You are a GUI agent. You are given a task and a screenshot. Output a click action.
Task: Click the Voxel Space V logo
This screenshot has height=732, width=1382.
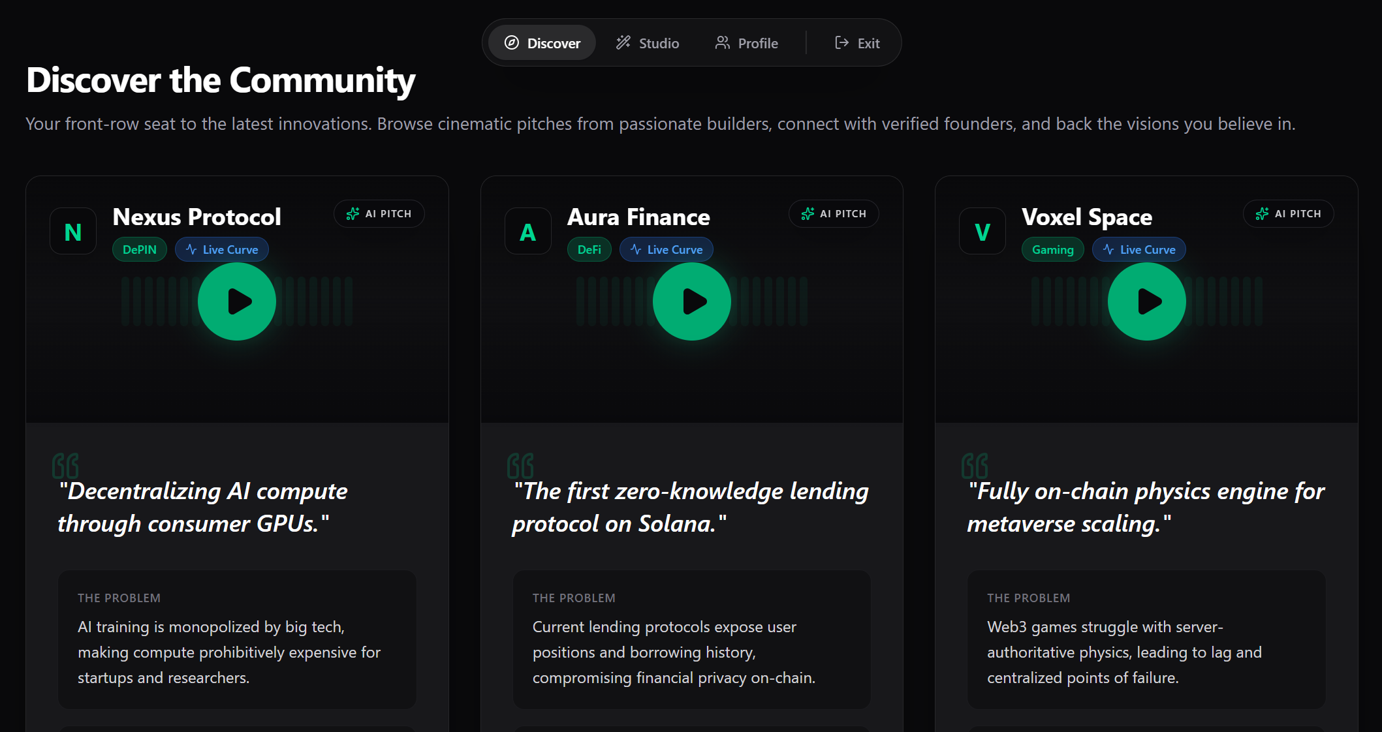click(x=982, y=232)
